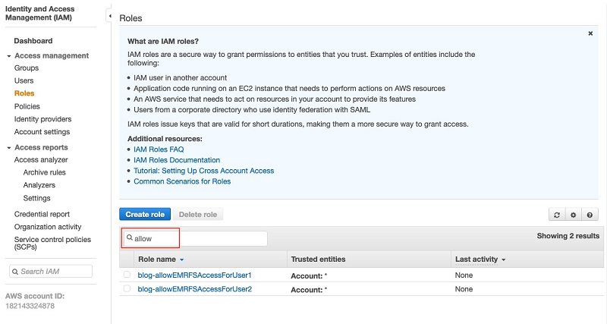
Task: Collapse the Access reports section
Action: pyautogui.click(x=8, y=148)
